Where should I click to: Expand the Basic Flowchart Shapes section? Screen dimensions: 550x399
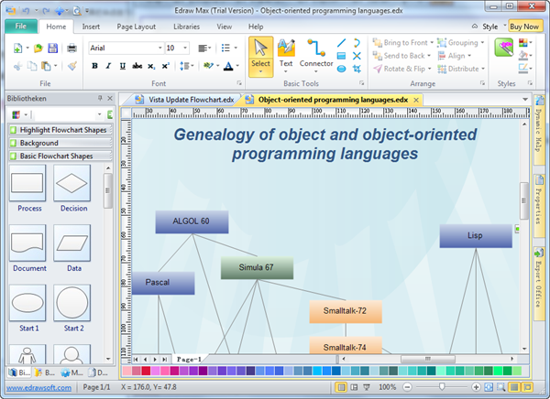click(x=57, y=156)
